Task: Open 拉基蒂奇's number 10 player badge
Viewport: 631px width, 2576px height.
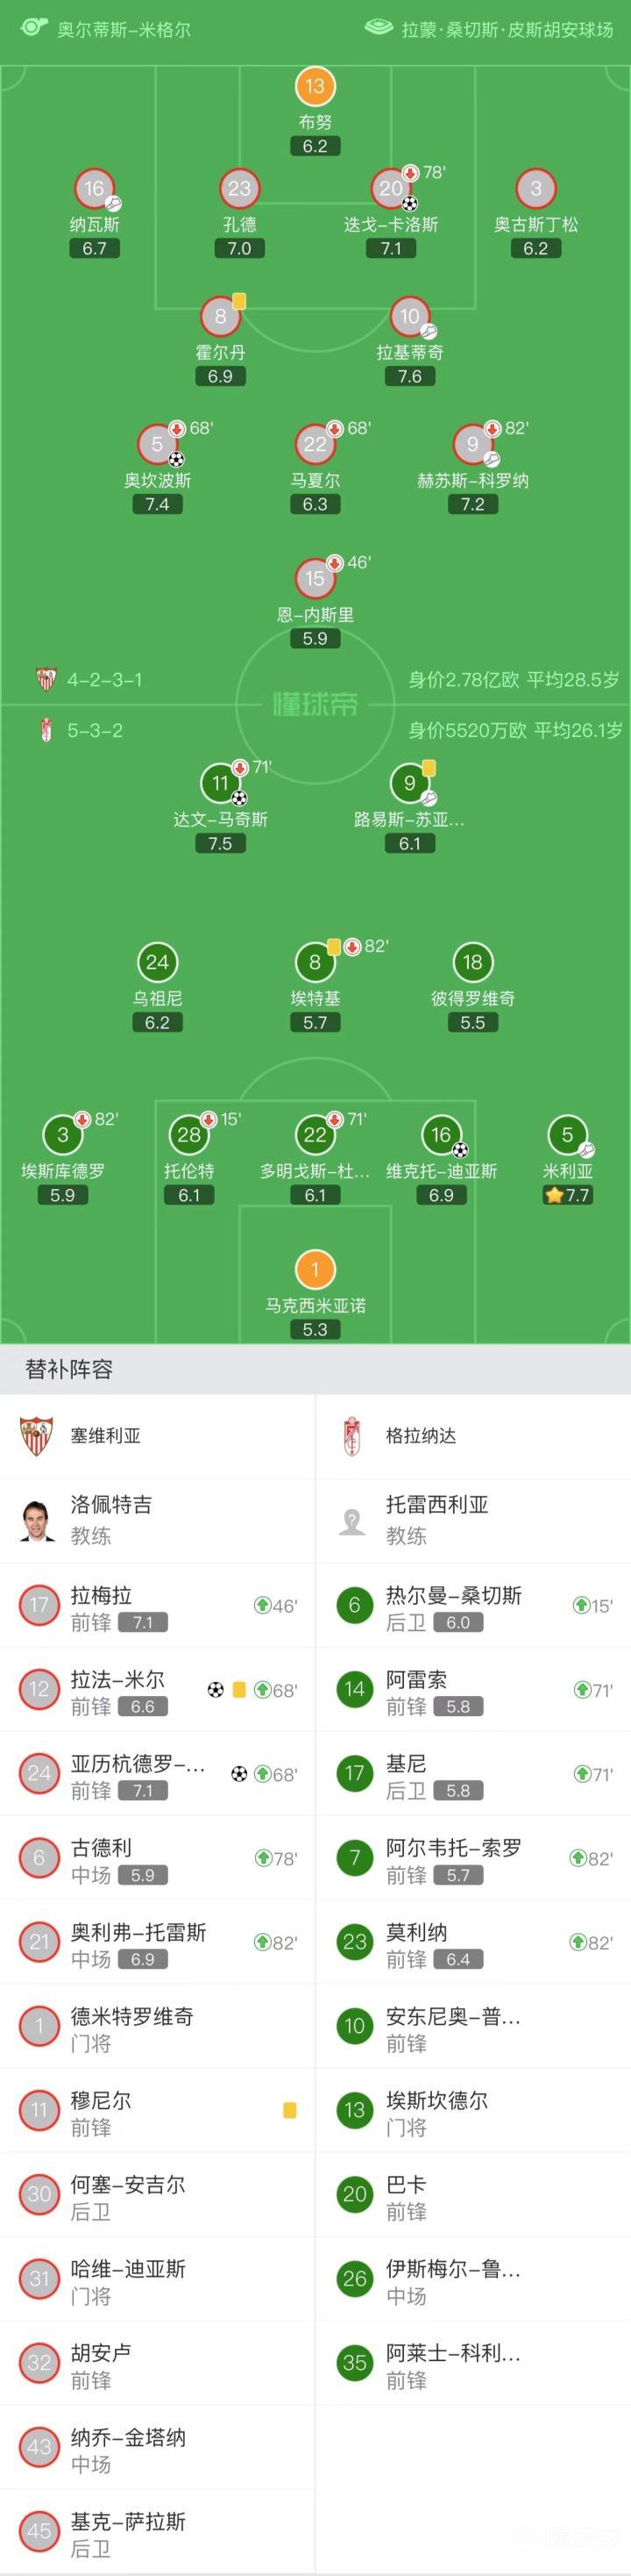Action: point(409,317)
